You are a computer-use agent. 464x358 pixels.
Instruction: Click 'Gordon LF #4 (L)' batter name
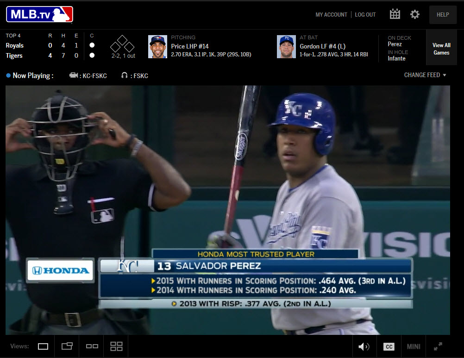pos(323,46)
